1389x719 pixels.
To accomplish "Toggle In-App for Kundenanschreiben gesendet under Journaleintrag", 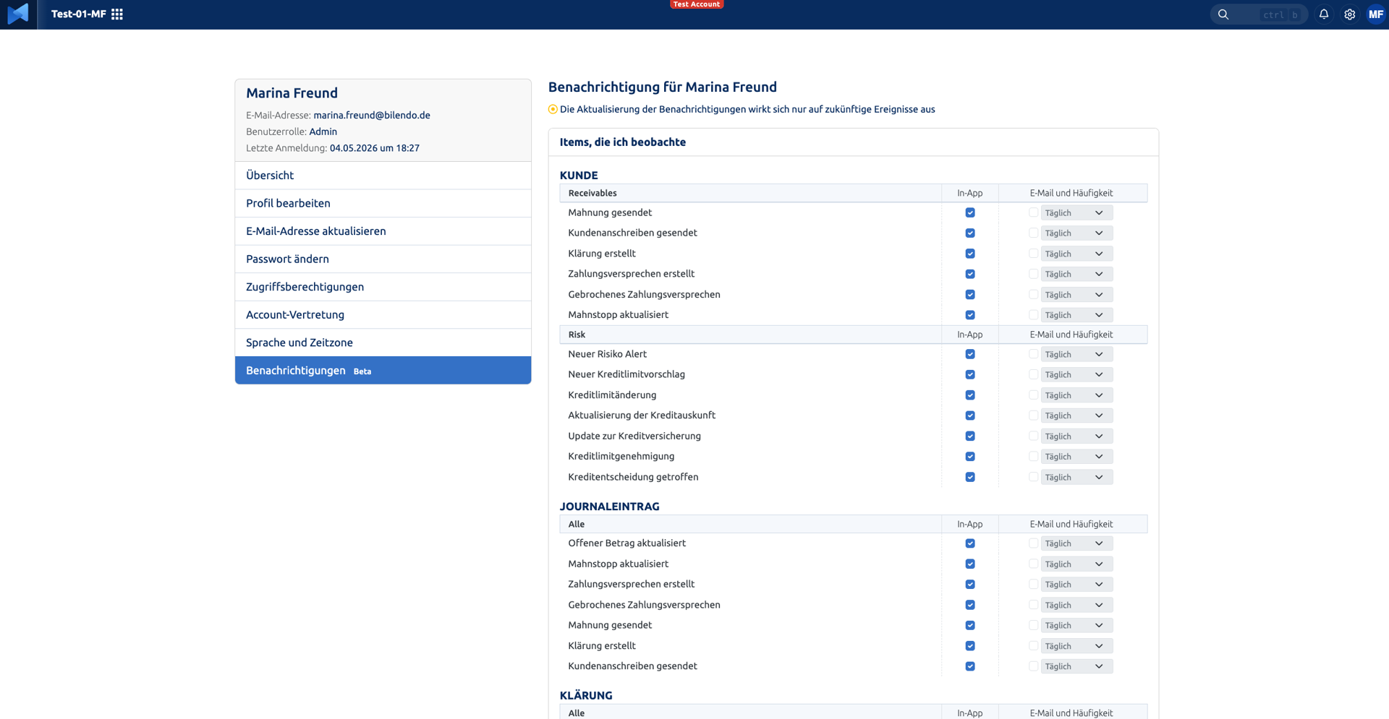I will tap(970, 666).
